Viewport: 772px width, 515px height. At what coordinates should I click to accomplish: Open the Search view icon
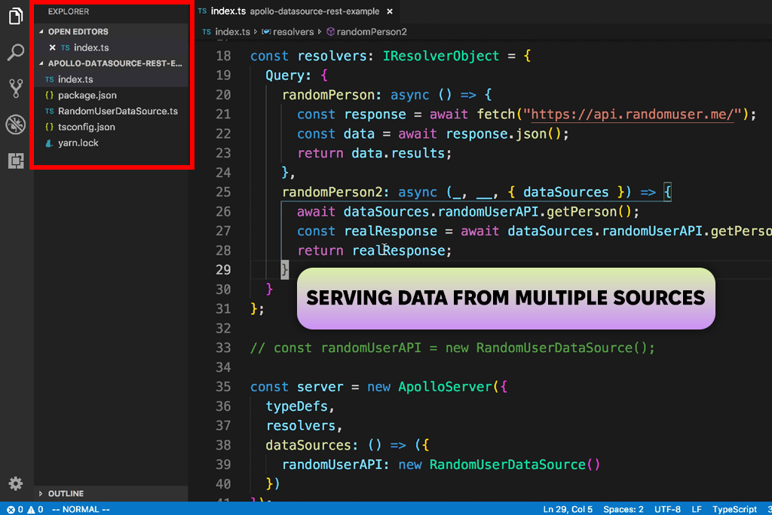point(16,52)
